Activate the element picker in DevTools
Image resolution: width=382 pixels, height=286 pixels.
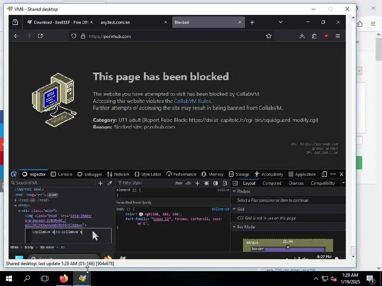pyautogui.click(x=14, y=174)
